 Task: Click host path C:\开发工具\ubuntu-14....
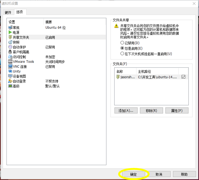coord(157,77)
